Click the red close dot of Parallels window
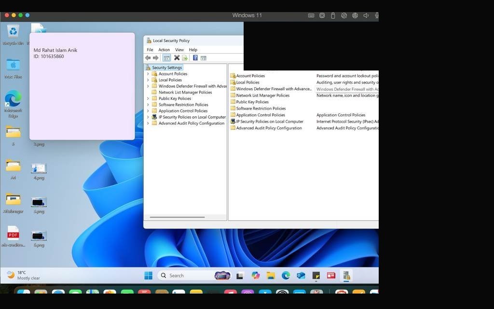 tap(7, 15)
